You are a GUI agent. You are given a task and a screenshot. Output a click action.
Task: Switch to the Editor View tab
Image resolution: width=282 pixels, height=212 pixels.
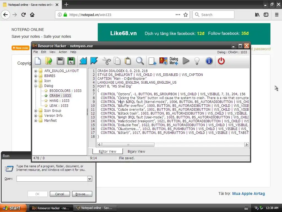click(108, 152)
